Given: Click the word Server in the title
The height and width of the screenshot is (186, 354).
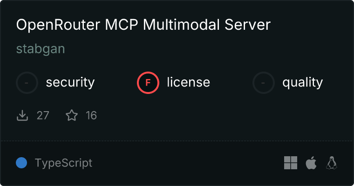Looking at the screenshot, I should coord(247,25).
